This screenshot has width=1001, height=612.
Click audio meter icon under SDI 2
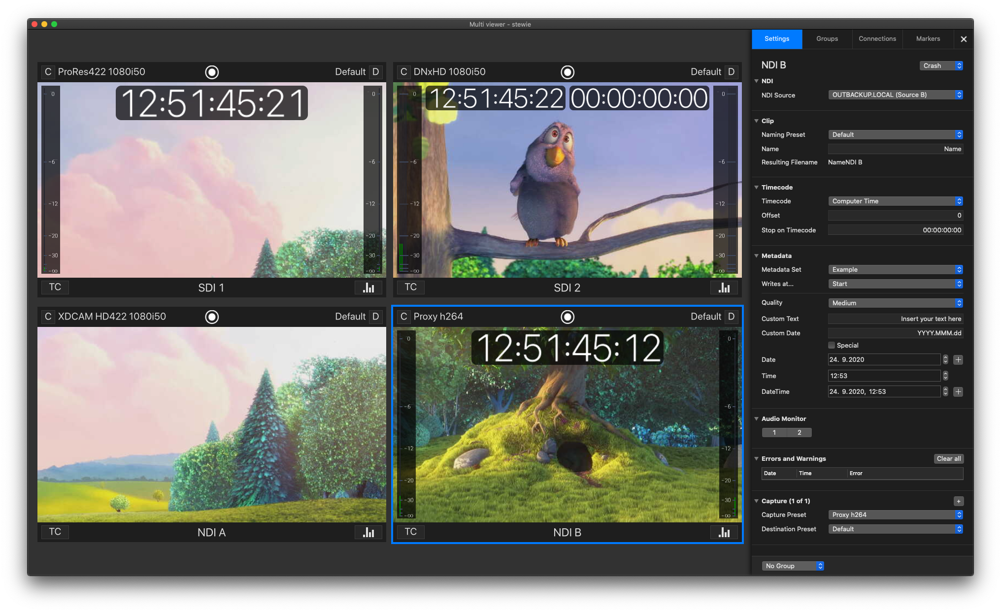pos(724,288)
